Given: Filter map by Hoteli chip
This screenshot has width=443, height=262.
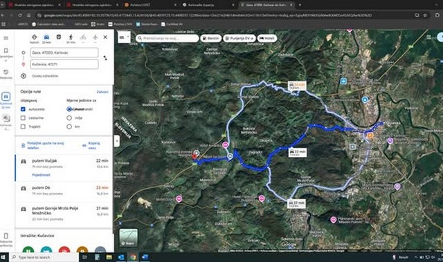Looking at the screenshot, I should coord(266,38).
